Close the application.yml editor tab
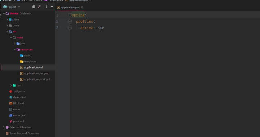Viewport: 260px width, 137px height. (82, 7)
